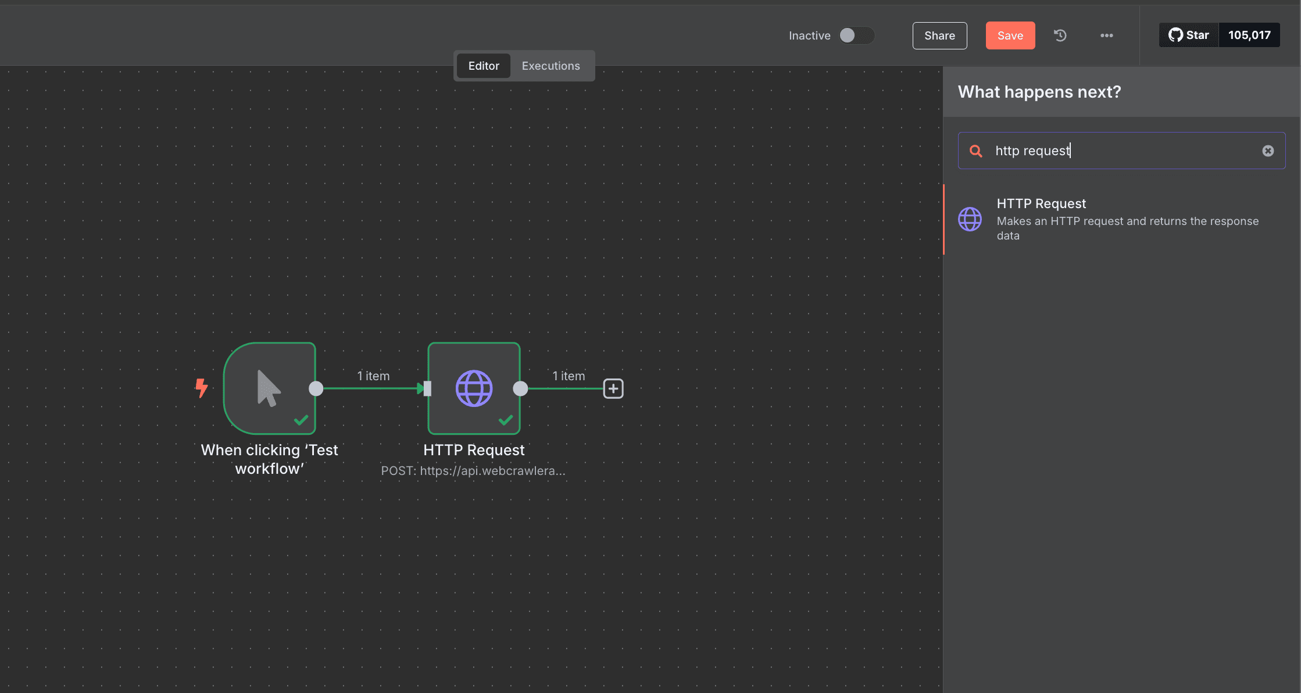Click the manual trigger cursor node icon

click(269, 388)
